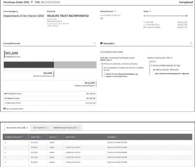Copy the PIID using icon beside Purchase Order
This screenshot has width=195, height=167.
(32, 2)
